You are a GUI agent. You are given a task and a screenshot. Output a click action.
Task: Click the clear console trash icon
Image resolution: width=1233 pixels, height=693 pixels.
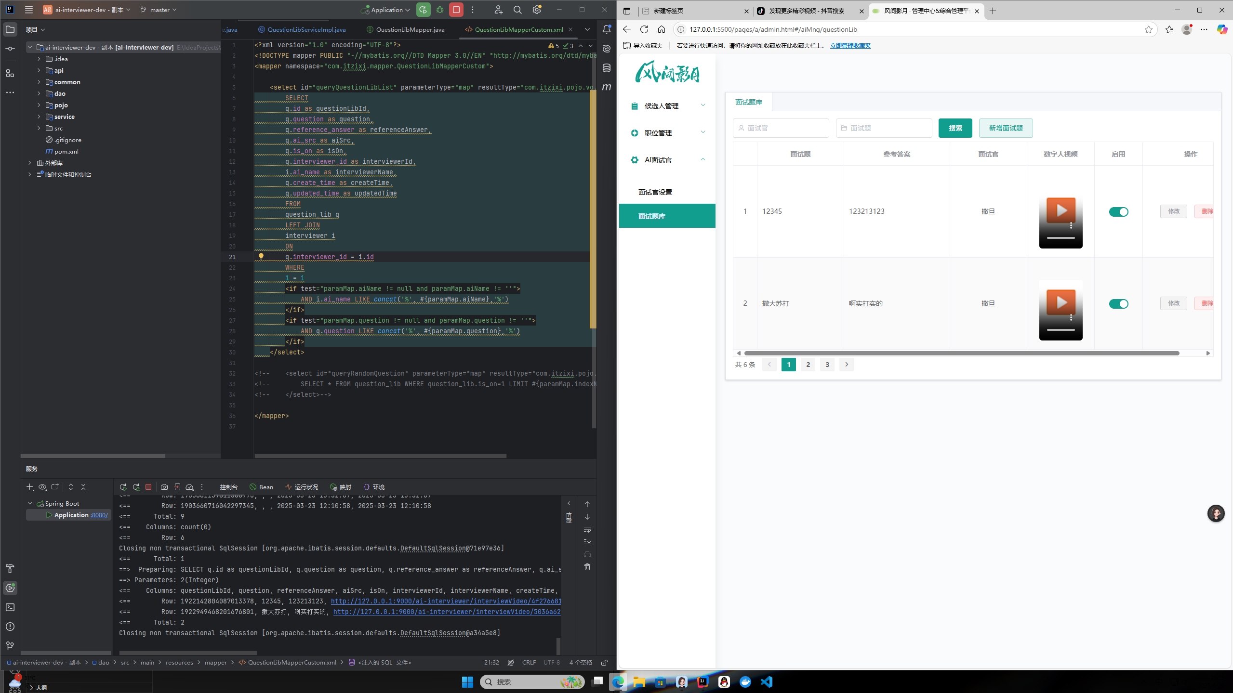[x=587, y=567]
